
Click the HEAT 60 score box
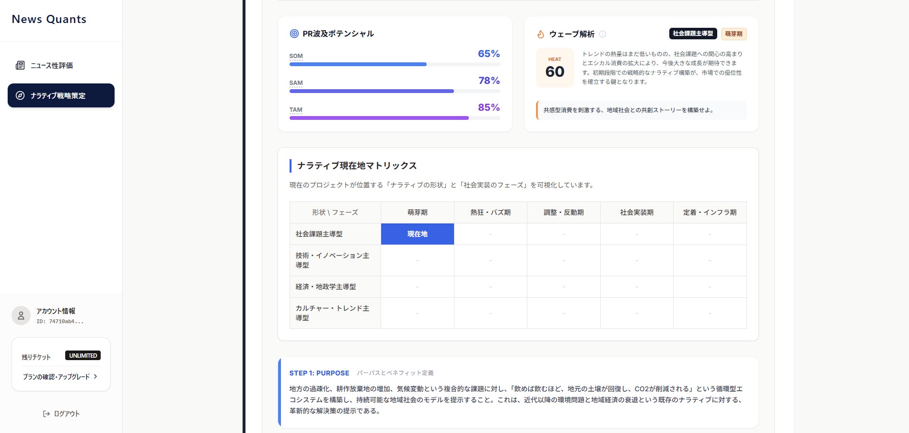(555, 68)
